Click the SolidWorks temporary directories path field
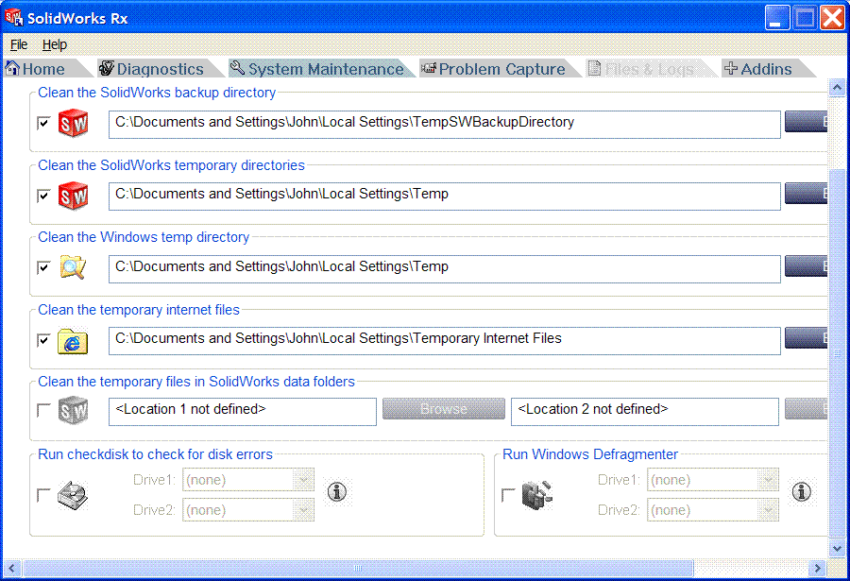 click(x=445, y=197)
